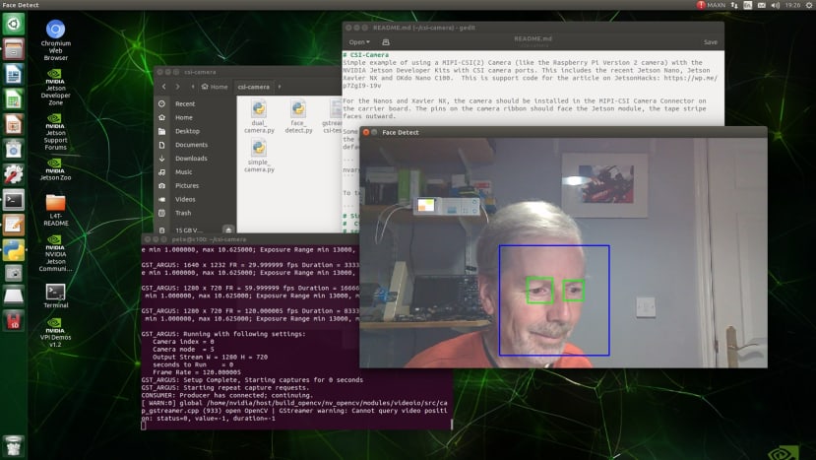The height and width of the screenshot is (460, 816).
Task: Click inside the terminal at the cursor prompt
Action: (x=144, y=426)
